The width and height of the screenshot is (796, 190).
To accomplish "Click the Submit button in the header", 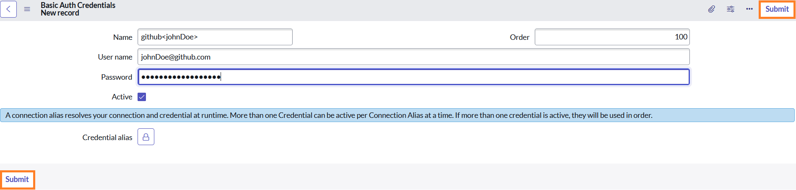I will (777, 9).
